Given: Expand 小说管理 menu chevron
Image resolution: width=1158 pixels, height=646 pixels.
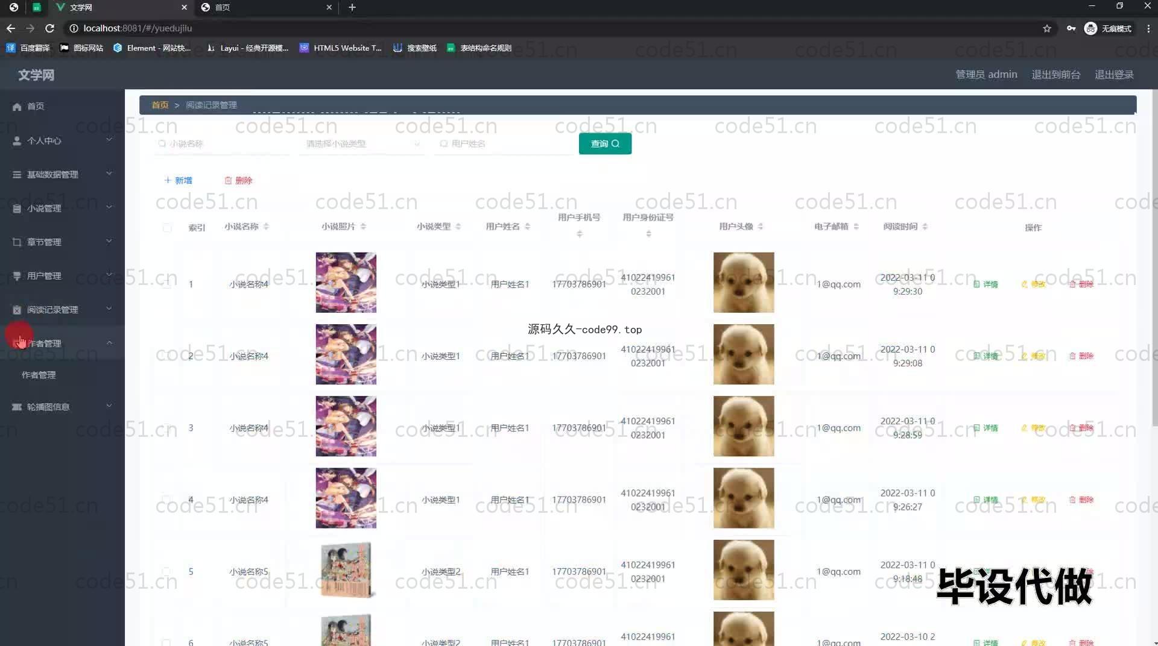Looking at the screenshot, I should [x=109, y=207].
